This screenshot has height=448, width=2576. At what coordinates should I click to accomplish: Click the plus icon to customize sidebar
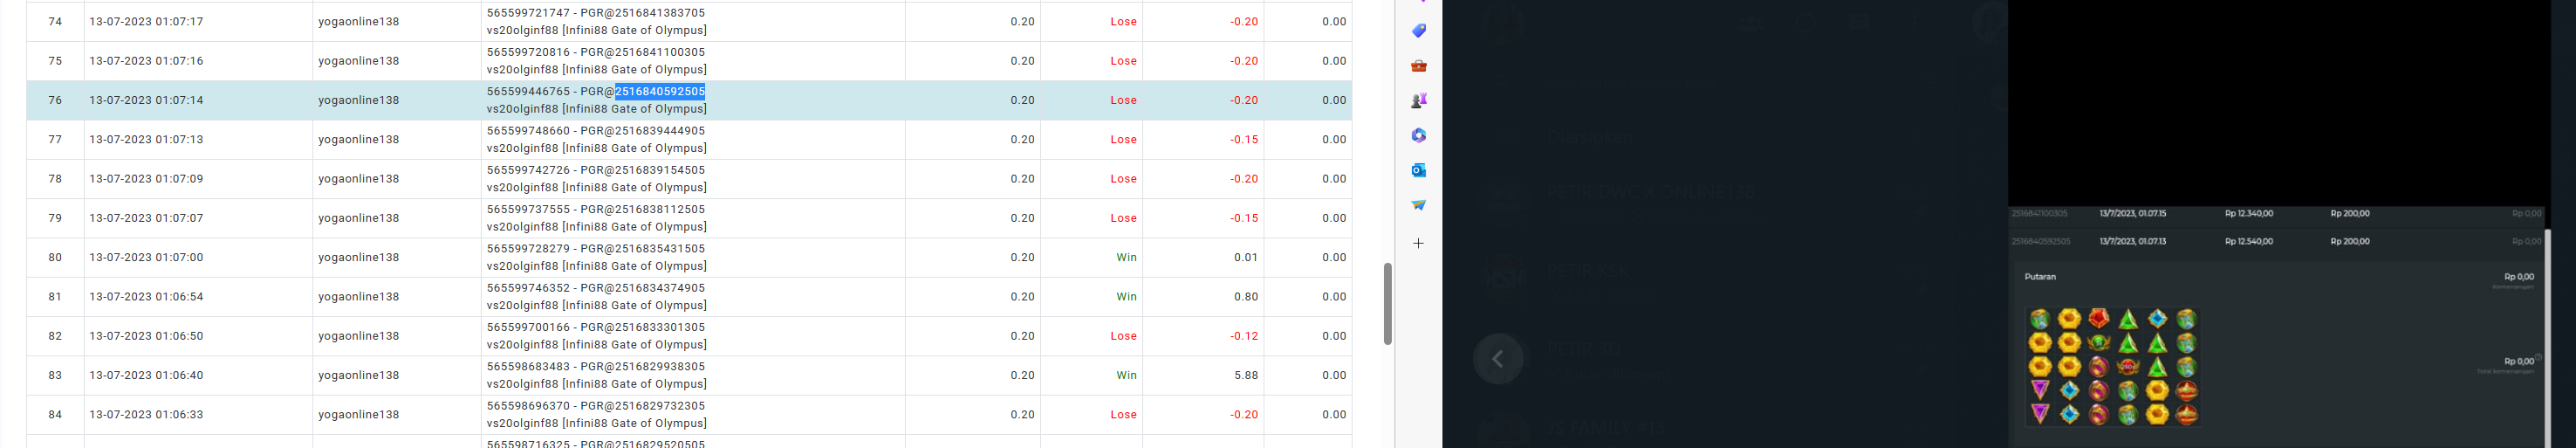point(1418,243)
